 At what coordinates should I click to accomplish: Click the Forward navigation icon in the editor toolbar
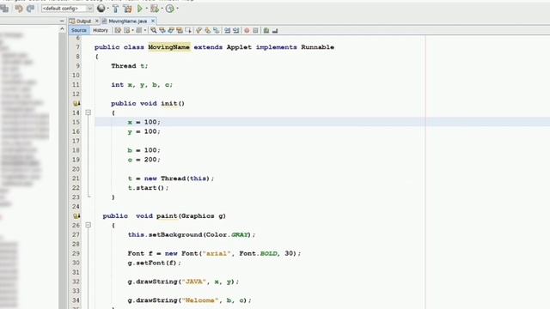(139, 31)
